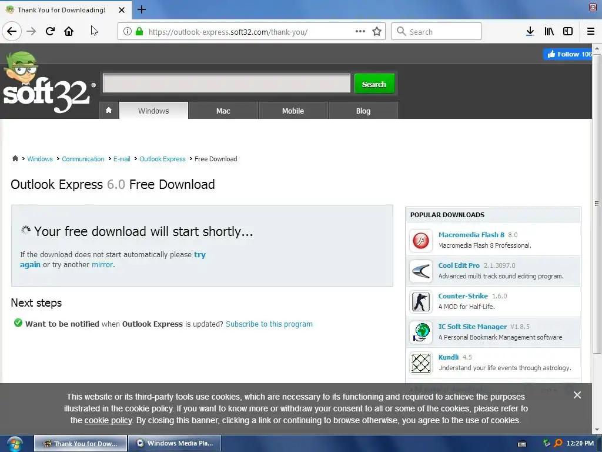
Task: Reload the page with the refresh icon
Action: click(50, 31)
